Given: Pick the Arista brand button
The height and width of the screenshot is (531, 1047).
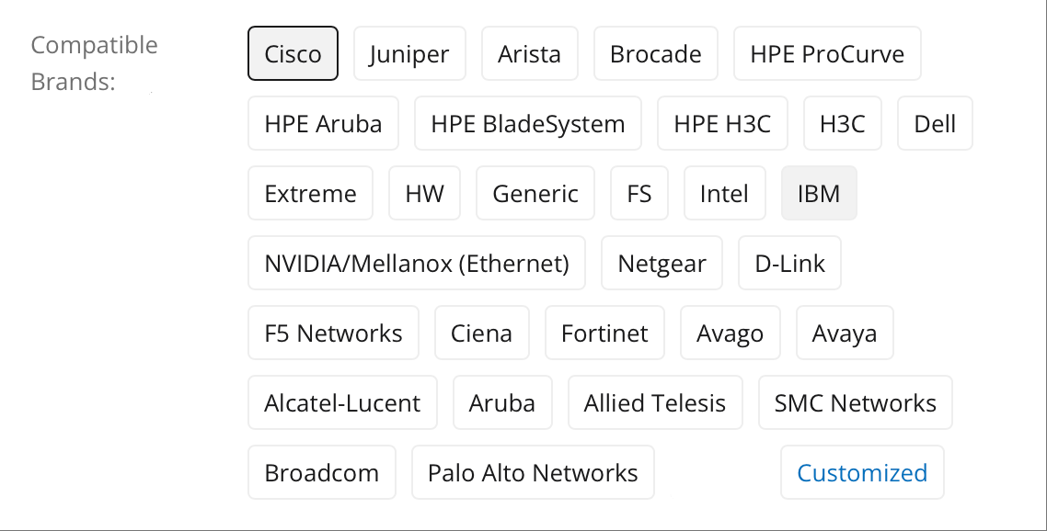Looking at the screenshot, I should coord(529,54).
